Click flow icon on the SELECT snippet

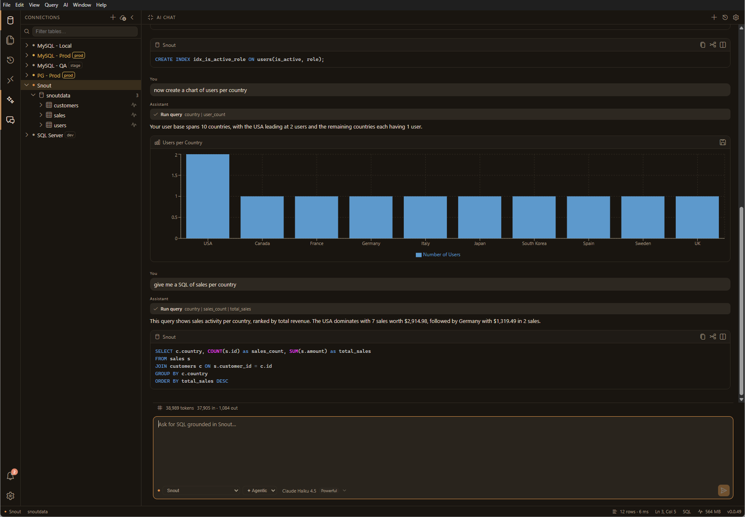tap(713, 337)
